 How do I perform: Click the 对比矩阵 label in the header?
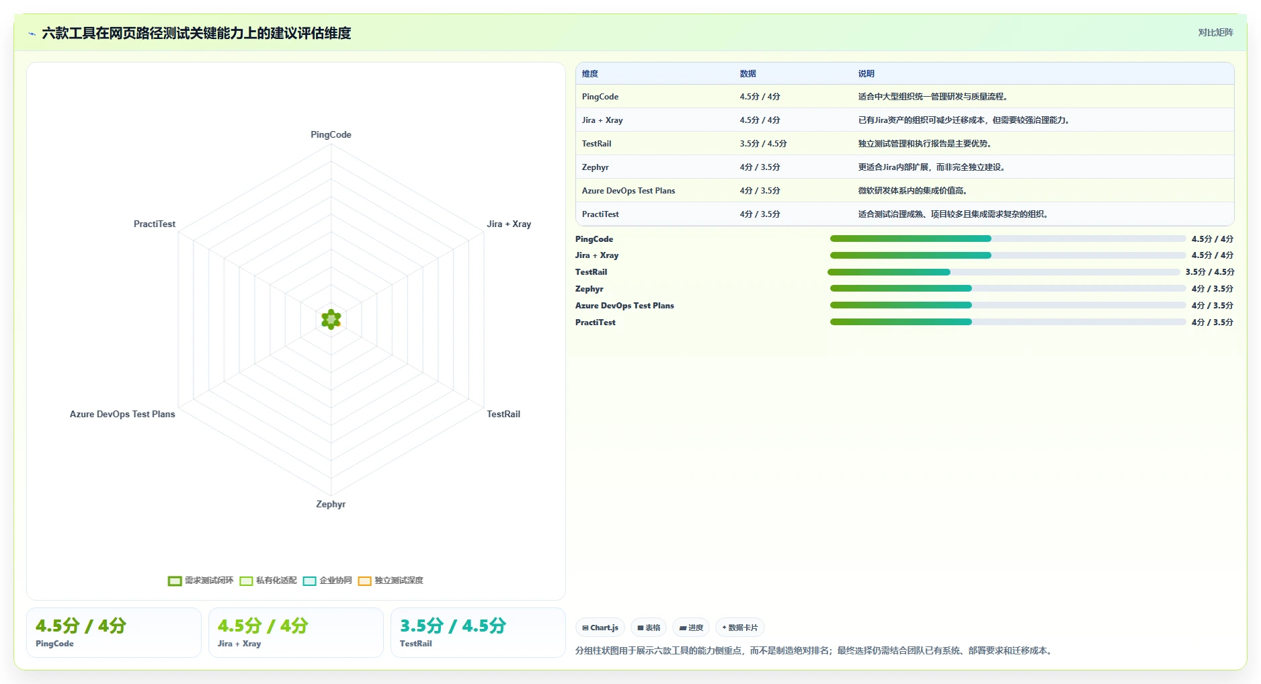click(1215, 32)
